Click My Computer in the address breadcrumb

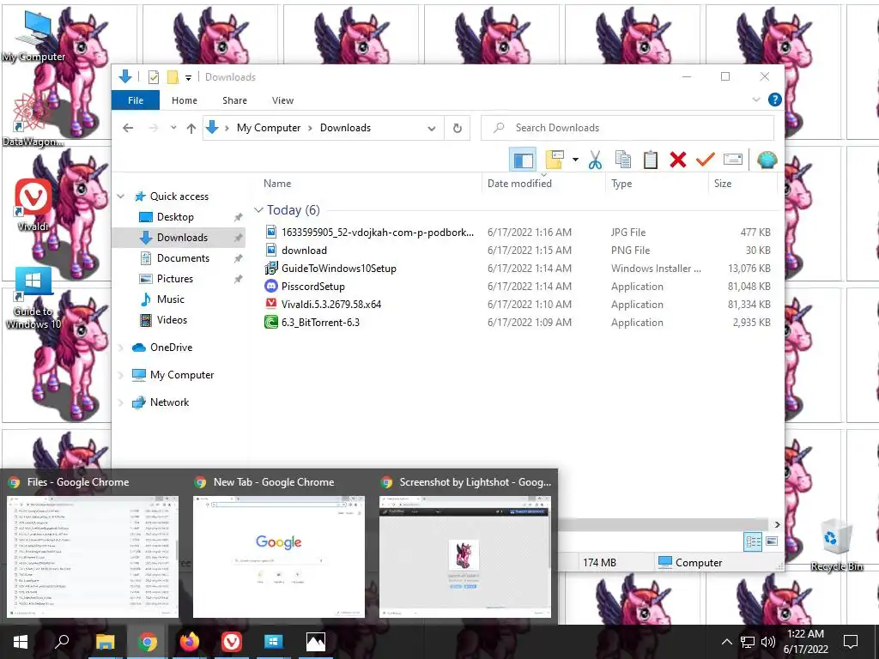(x=269, y=128)
